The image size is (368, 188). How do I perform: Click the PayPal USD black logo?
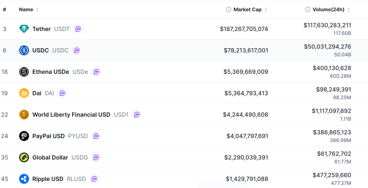[x=24, y=136]
